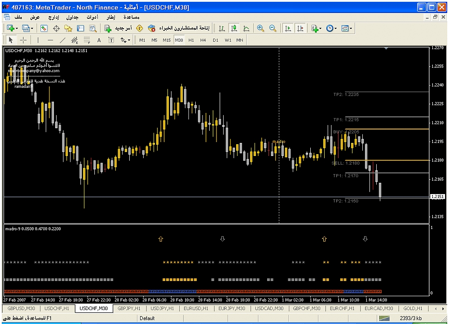The image size is (449, 324).
Task: Select the H4 timeframe button
Action: 203,40
